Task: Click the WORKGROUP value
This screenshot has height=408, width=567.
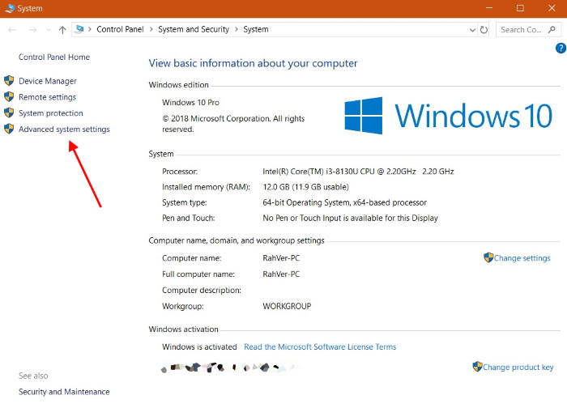Action: point(287,306)
